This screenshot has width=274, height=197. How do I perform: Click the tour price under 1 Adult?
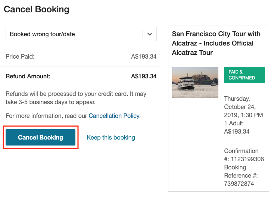237,131
